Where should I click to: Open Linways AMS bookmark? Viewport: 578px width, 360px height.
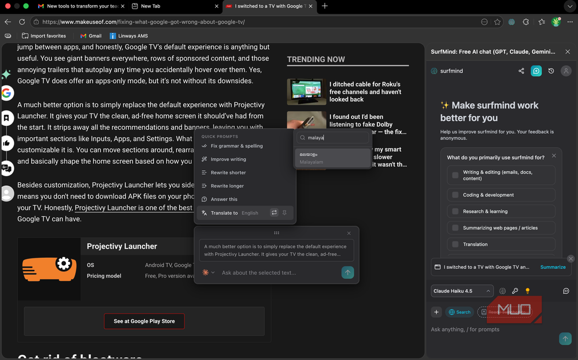click(x=129, y=36)
